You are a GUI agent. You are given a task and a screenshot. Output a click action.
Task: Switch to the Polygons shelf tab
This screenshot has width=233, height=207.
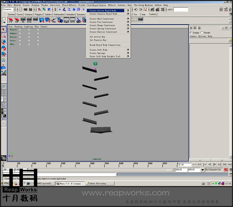point(39,14)
